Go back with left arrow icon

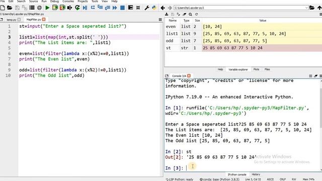click(x=163, y=8)
